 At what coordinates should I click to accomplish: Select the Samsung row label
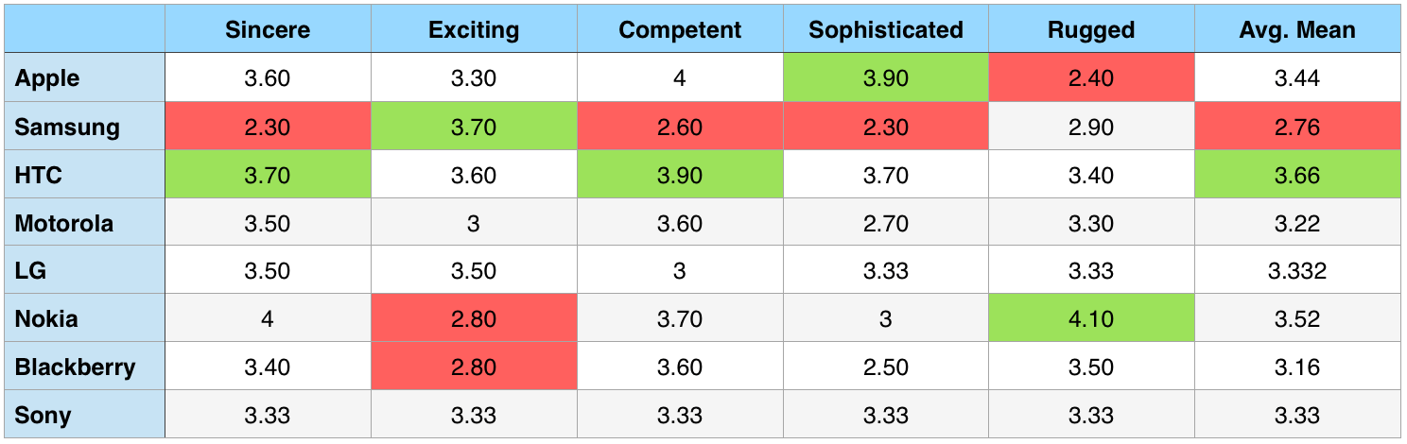coord(67,127)
